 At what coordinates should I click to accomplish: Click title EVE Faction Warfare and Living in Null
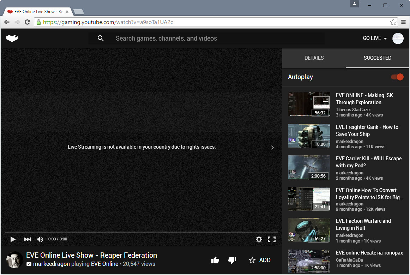pyautogui.click(x=363, y=225)
